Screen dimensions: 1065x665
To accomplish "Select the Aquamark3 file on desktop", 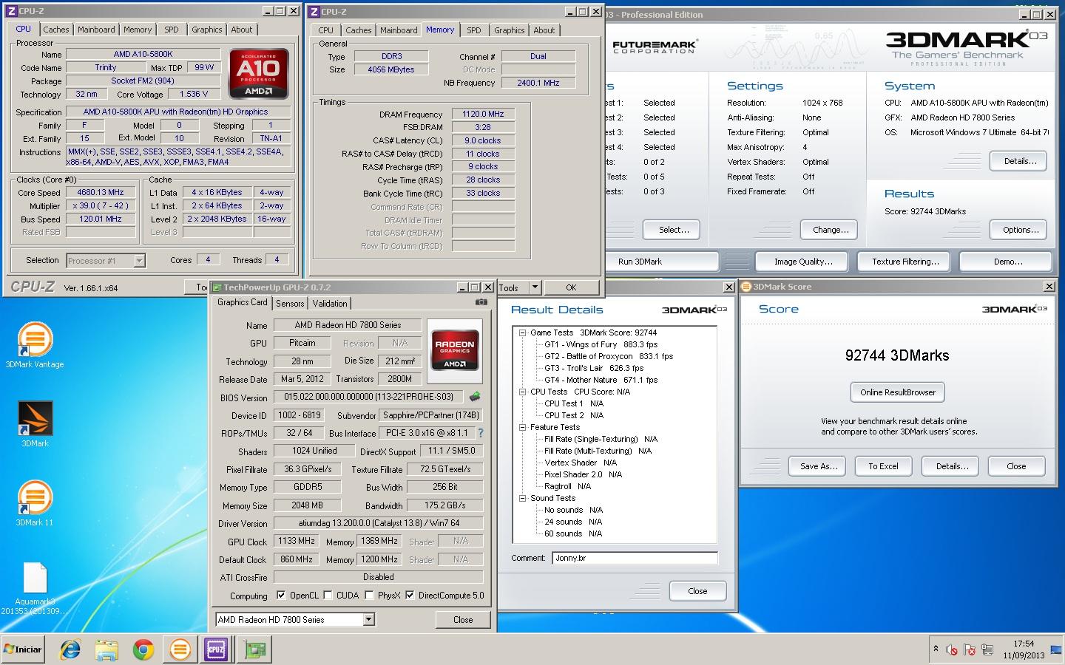I will 35,589.
